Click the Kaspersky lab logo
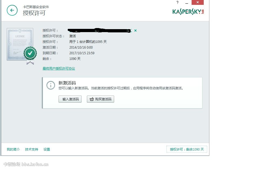272x170 pixels. (x=188, y=12)
